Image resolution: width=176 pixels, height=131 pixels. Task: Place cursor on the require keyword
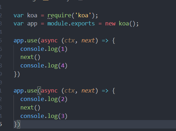59,16
